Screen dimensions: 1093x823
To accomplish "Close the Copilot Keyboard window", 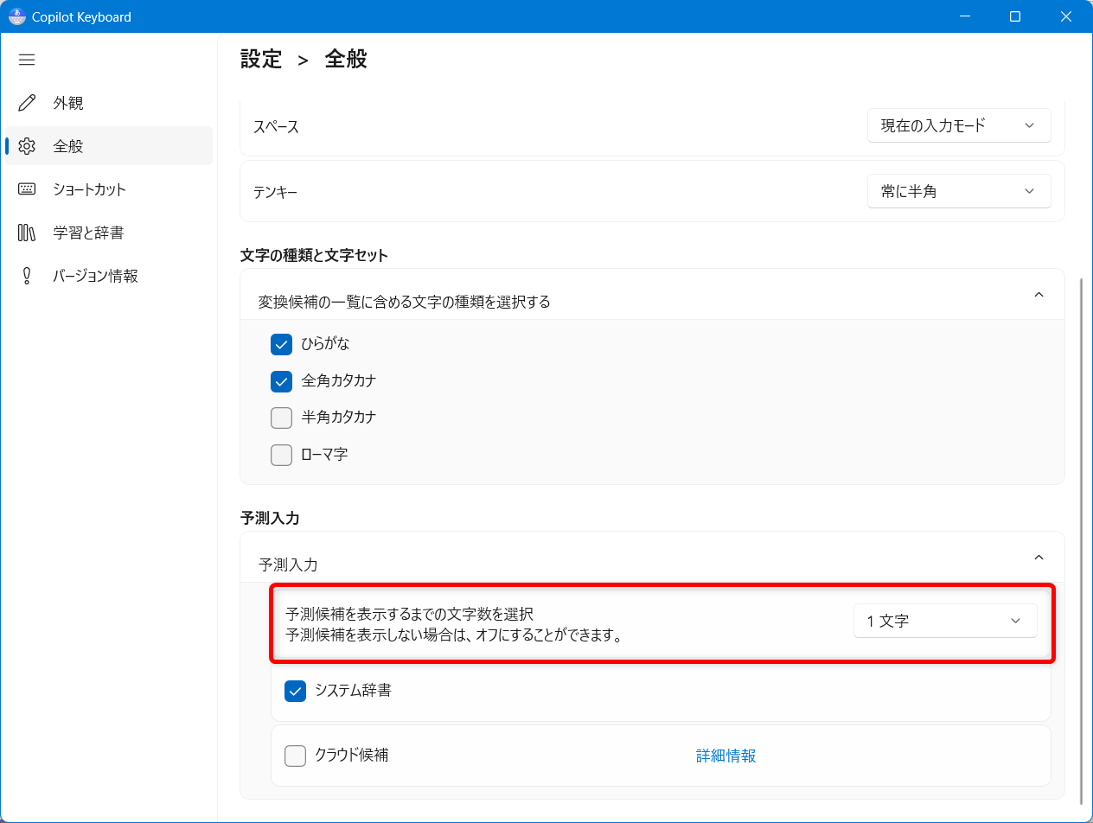I will point(1064,16).
